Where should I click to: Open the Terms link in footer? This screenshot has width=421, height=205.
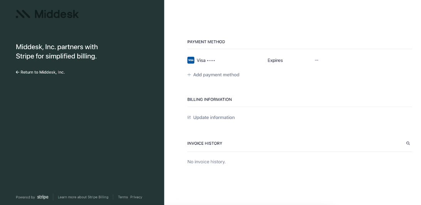click(123, 197)
